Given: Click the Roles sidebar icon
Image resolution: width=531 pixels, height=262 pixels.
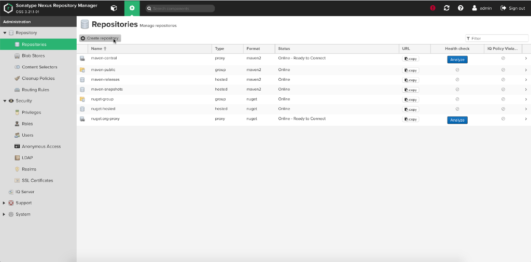Looking at the screenshot, I should click(17, 124).
